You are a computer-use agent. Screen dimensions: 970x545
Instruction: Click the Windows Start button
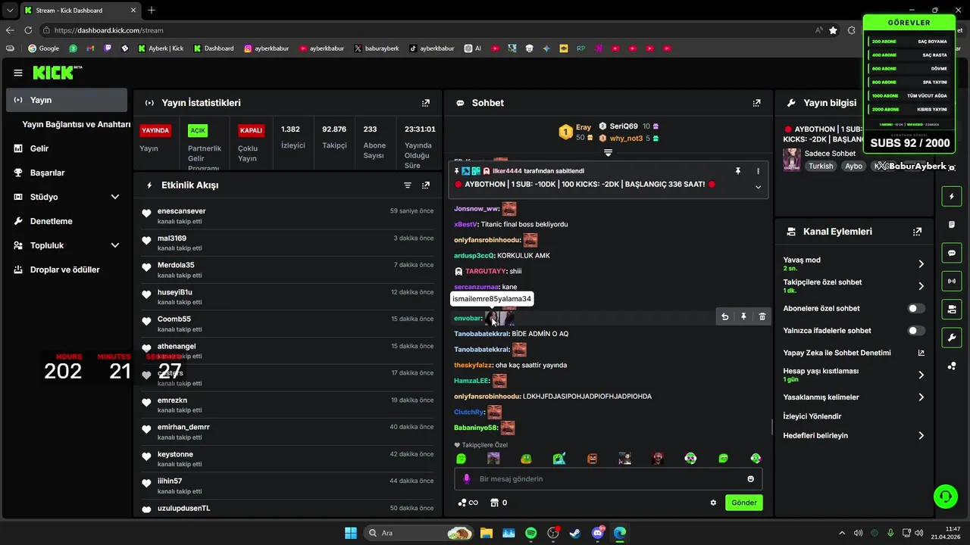click(351, 533)
